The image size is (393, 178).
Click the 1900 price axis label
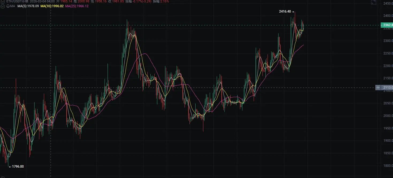pos(388,141)
